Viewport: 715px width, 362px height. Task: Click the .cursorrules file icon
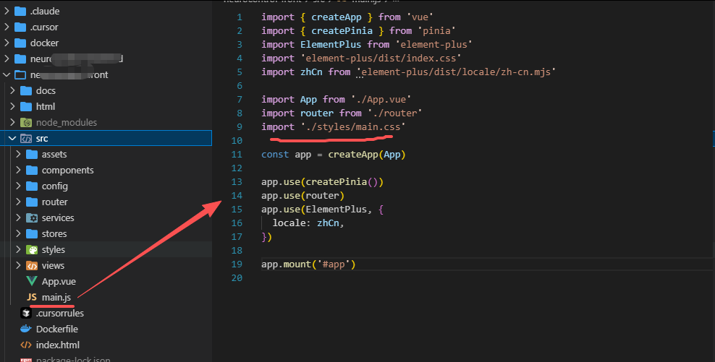point(26,314)
